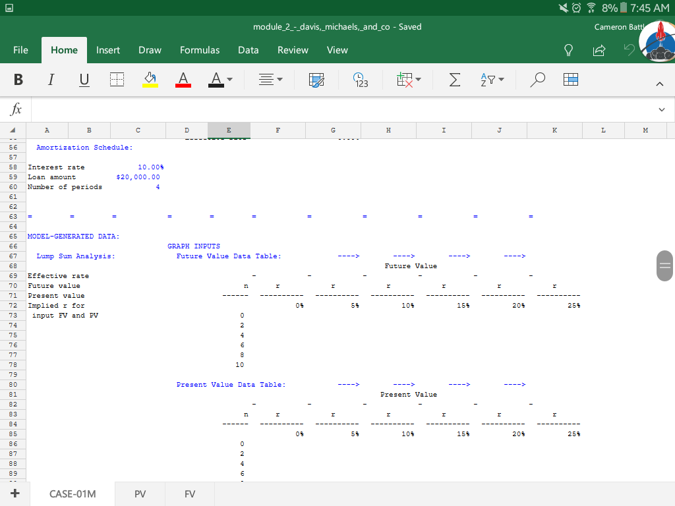Apply the black font color A

coord(216,80)
